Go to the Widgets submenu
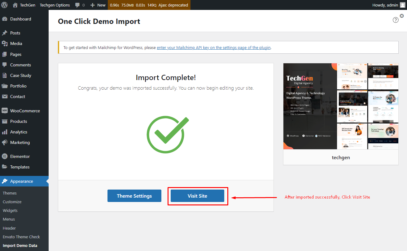The width and height of the screenshot is (407, 251). (x=10, y=210)
